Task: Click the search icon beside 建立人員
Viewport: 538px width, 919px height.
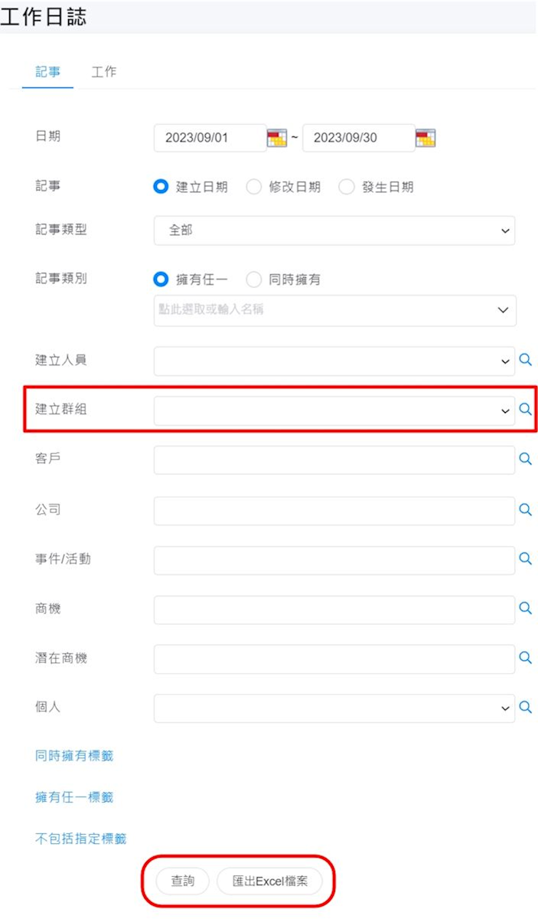Action: [x=526, y=360]
